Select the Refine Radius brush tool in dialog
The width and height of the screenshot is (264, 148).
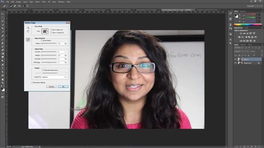click(28, 39)
